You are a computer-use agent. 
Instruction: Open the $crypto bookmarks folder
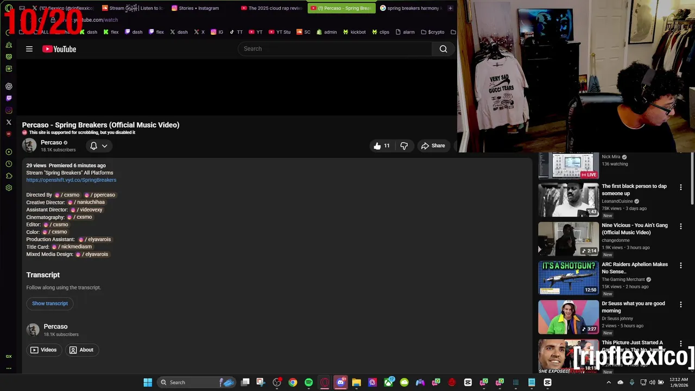pyautogui.click(x=432, y=32)
